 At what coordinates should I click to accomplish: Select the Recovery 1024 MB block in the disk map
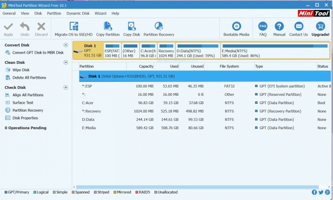click(x=166, y=50)
